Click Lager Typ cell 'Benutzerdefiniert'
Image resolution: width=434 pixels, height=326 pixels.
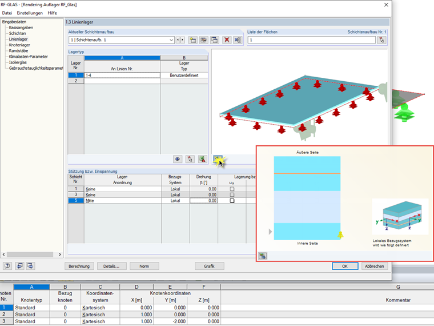pyautogui.click(x=184, y=75)
